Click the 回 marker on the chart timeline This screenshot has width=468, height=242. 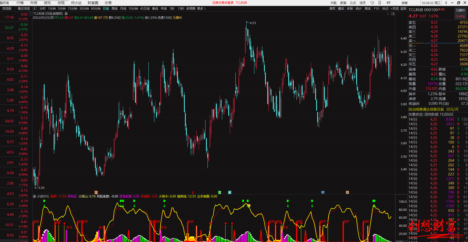(347, 192)
